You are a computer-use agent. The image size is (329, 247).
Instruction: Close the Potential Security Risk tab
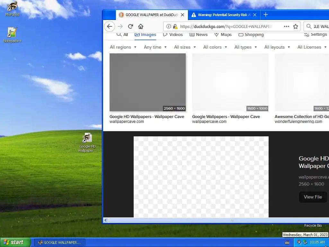point(255,15)
